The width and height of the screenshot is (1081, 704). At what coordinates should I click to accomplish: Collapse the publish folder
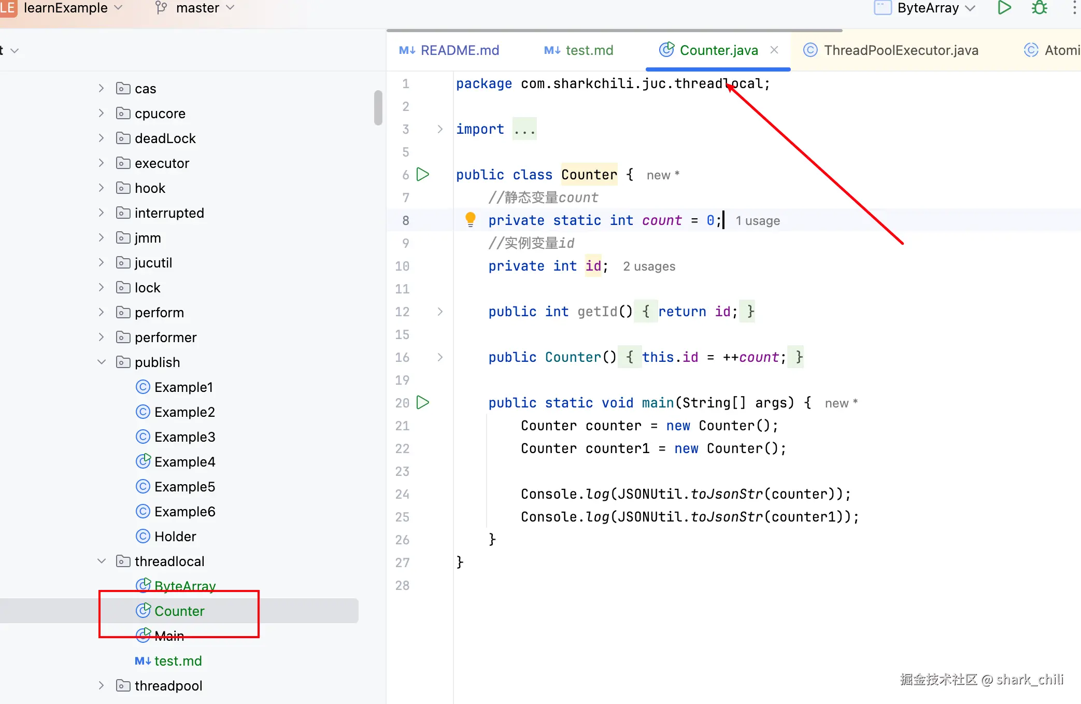coord(102,362)
